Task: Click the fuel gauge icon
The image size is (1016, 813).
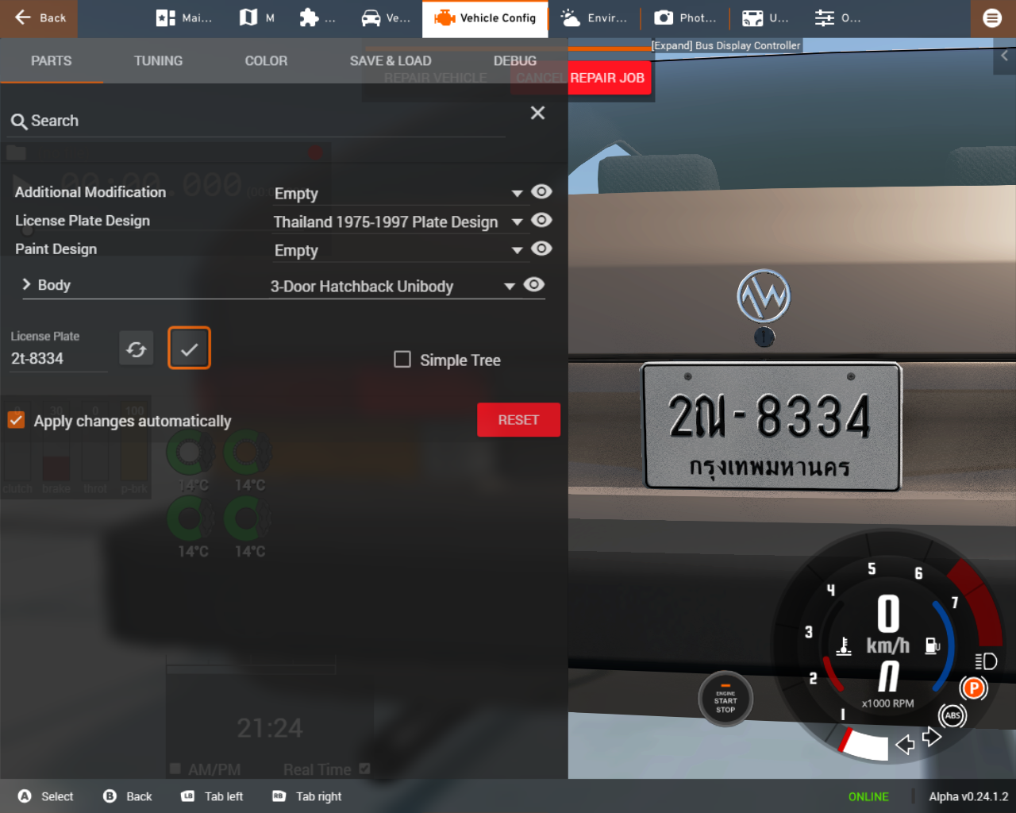Action: (x=933, y=646)
